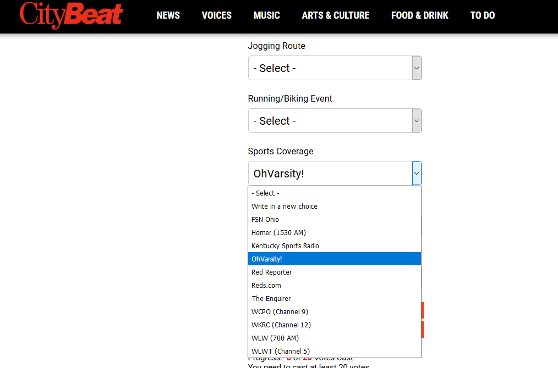Open the VOICES section
Image resolution: width=558 pixels, height=368 pixels.
(x=216, y=15)
